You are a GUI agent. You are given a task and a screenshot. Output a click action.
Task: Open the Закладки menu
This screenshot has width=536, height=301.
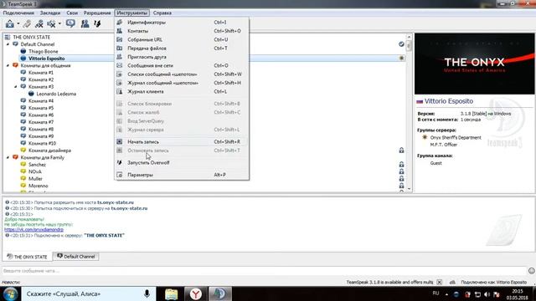click(x=50, y=13)
